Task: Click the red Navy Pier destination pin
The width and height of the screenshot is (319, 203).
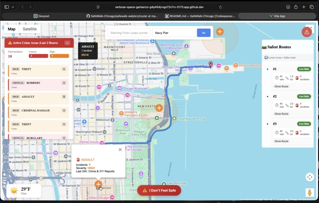Action: click(x=211, y=64)
